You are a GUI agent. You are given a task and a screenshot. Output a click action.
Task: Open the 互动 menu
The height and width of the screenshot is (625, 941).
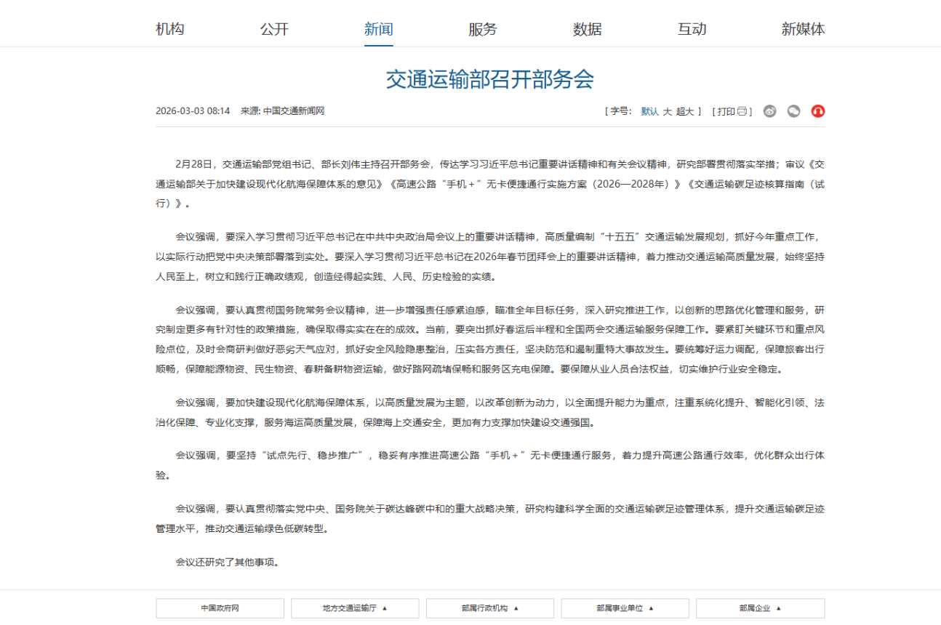(x=692, y=29)
